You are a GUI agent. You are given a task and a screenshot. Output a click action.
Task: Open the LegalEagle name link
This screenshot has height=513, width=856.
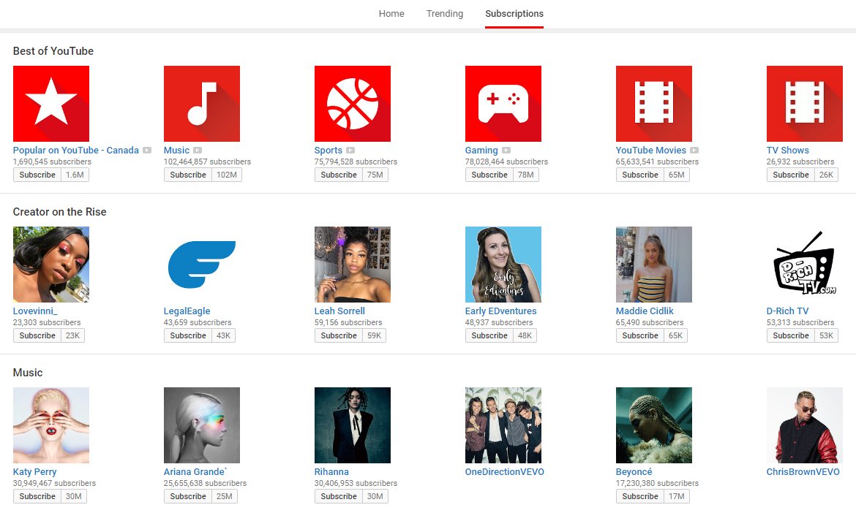point(187,311)
